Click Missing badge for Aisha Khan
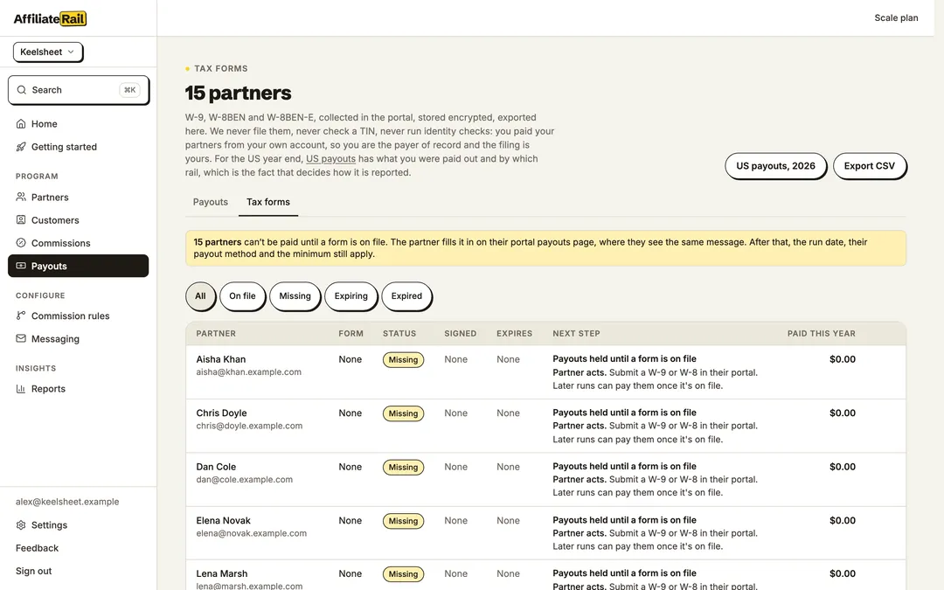Viewport: 944px width, 590px height. (x=403, y=359)
